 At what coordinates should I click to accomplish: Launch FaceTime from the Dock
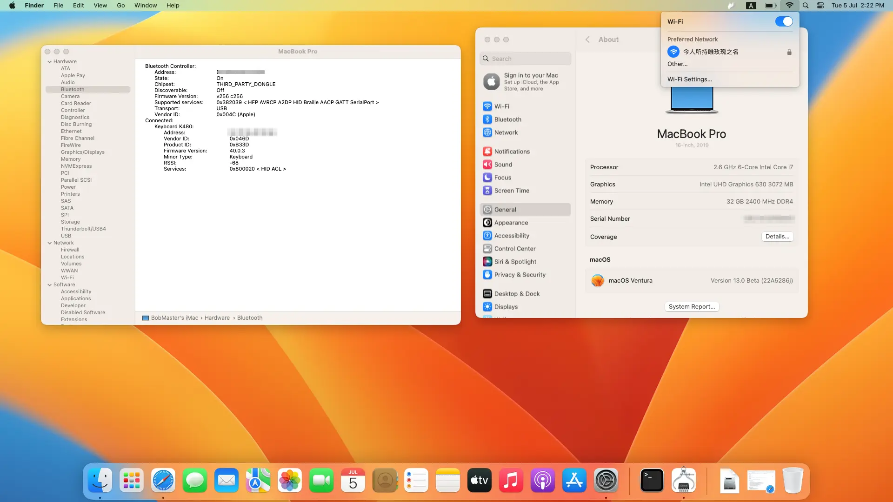tap(321, 480)
